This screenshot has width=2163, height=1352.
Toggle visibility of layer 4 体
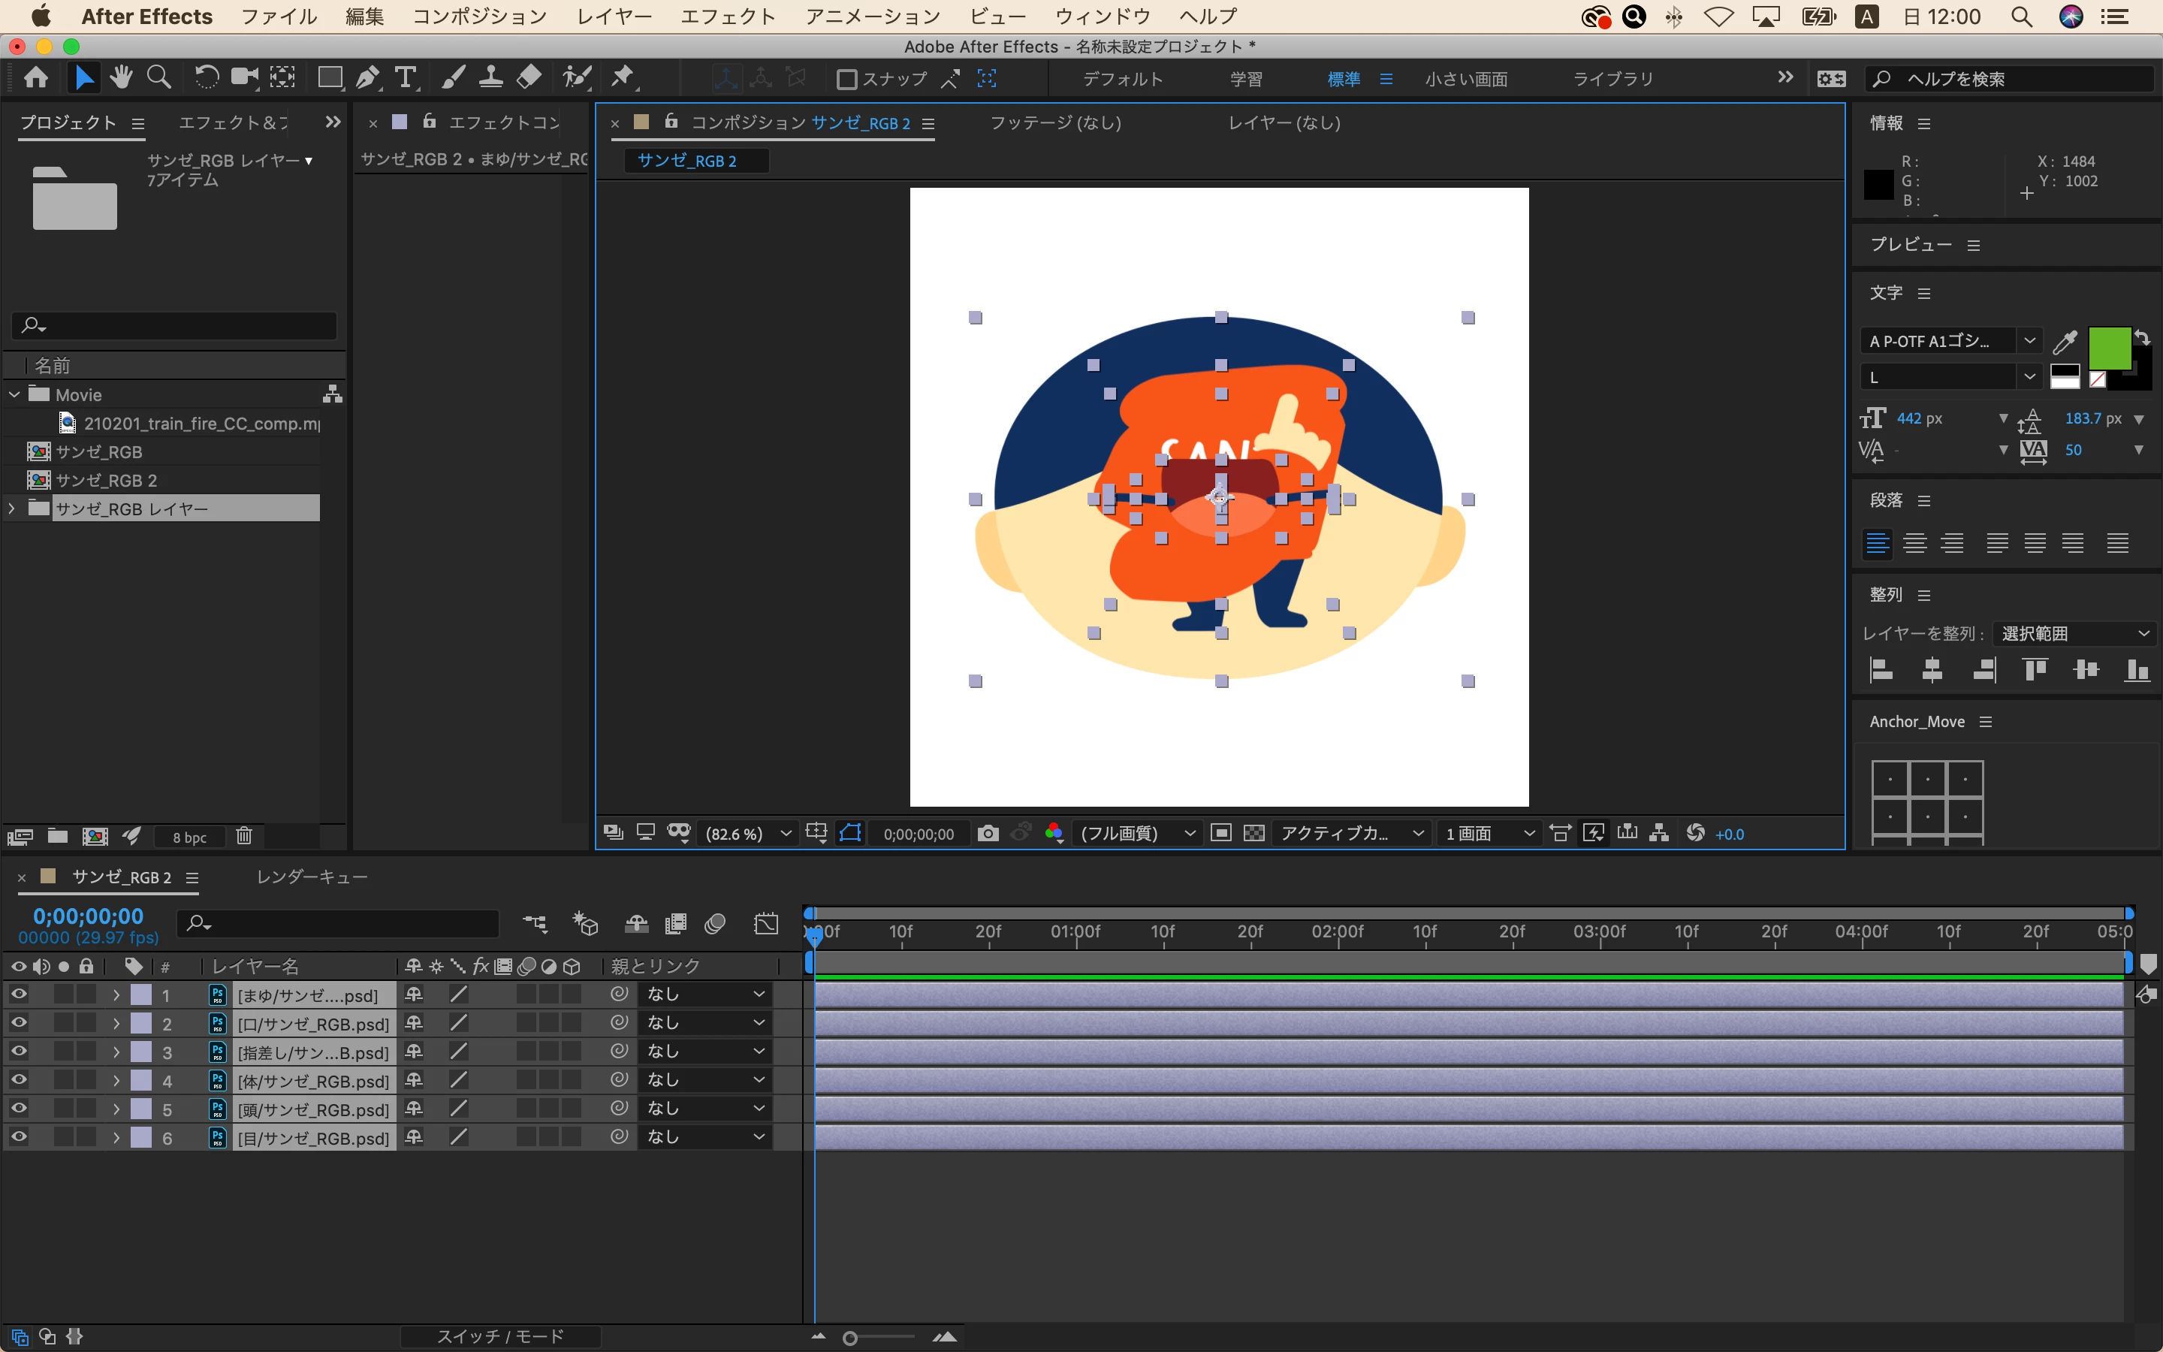click(x=19, y=1080)
